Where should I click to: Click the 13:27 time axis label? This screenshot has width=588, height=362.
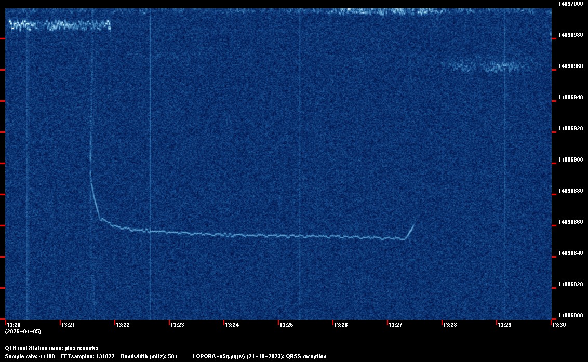point(396,325)
